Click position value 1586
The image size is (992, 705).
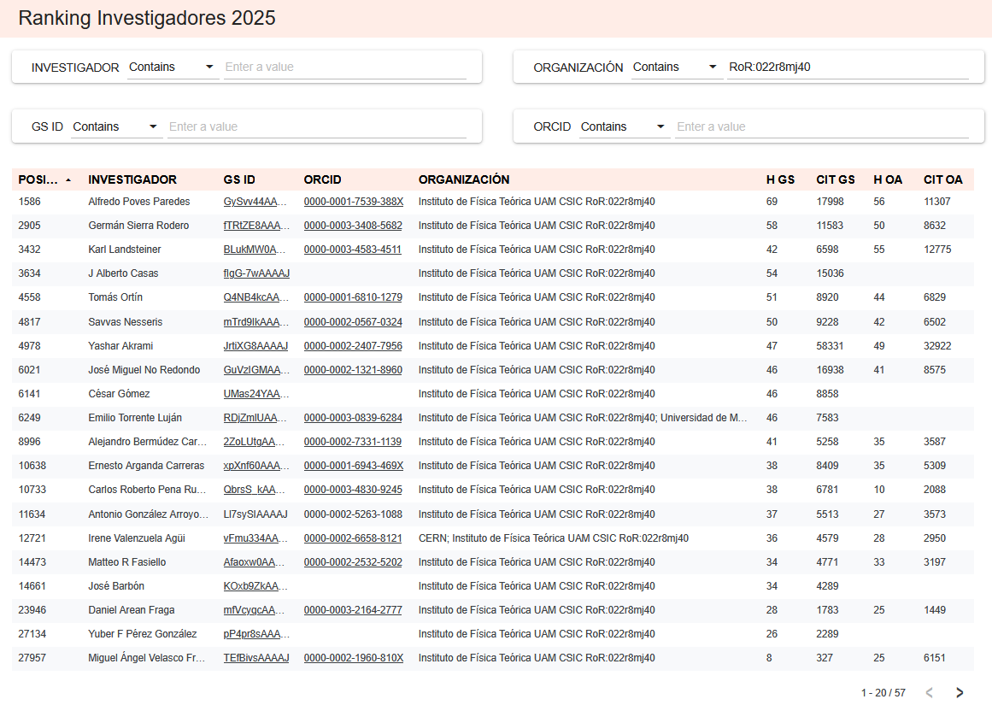(30, 202)
